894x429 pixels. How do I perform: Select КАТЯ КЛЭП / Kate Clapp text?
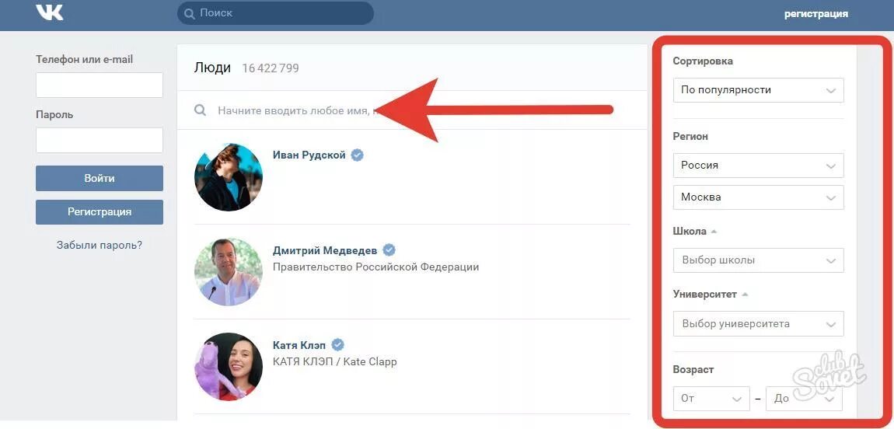[x=335, y=361]
